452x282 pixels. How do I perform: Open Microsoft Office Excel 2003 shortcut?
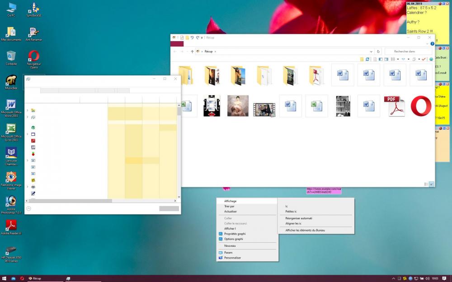11,130
